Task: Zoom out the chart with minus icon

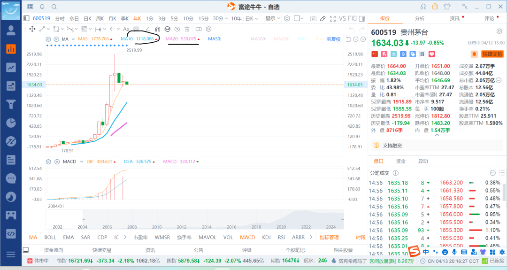Action: click(356, 39)
